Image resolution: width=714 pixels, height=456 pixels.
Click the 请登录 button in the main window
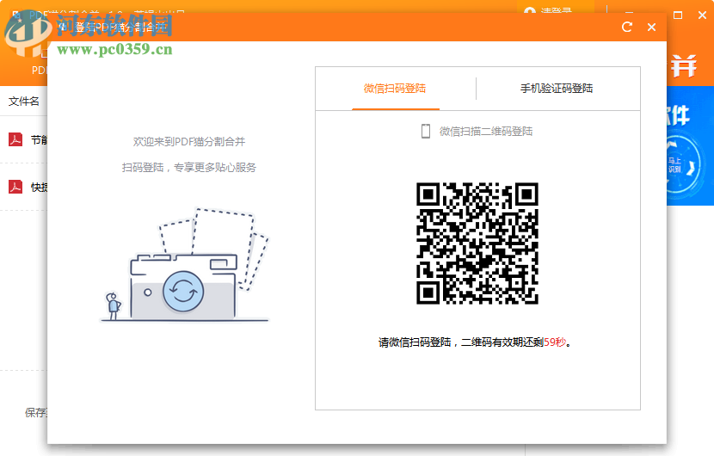click(x=556, y=10)
